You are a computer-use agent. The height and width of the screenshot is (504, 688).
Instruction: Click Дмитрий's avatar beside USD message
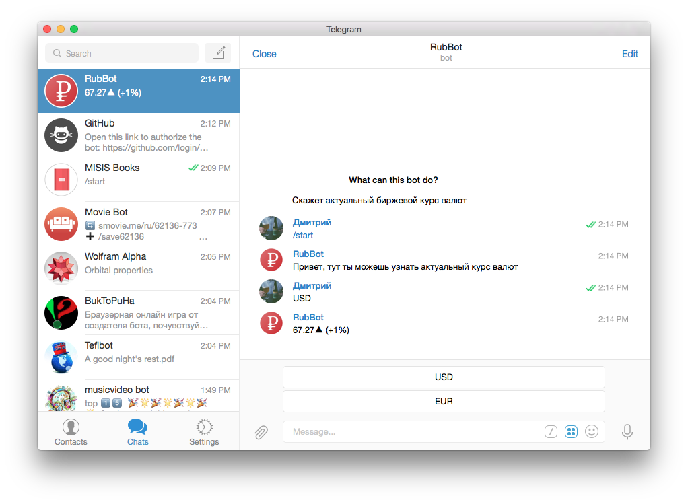tap(271, 291)
